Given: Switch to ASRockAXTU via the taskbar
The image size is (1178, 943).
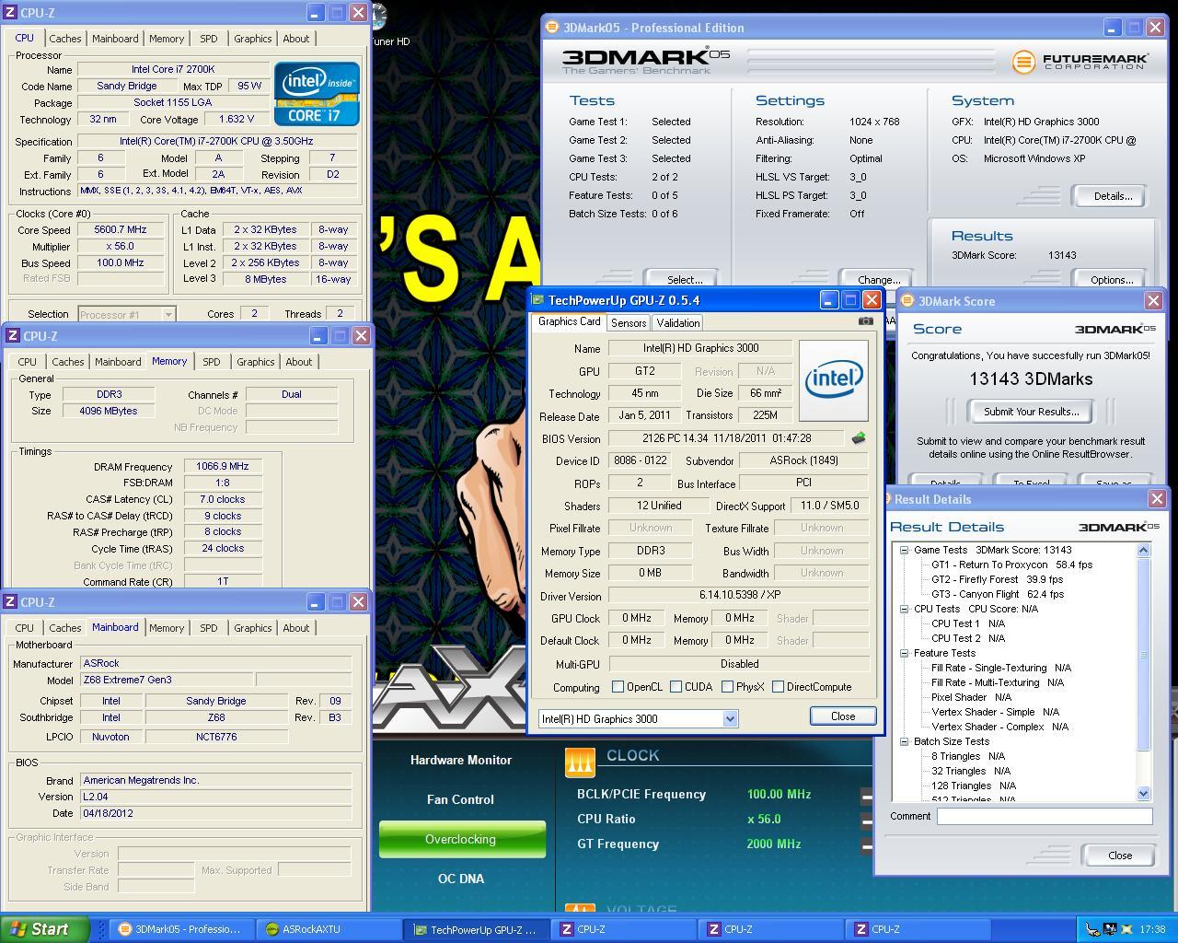Looking at the screenshot, I should pos(329,929).
